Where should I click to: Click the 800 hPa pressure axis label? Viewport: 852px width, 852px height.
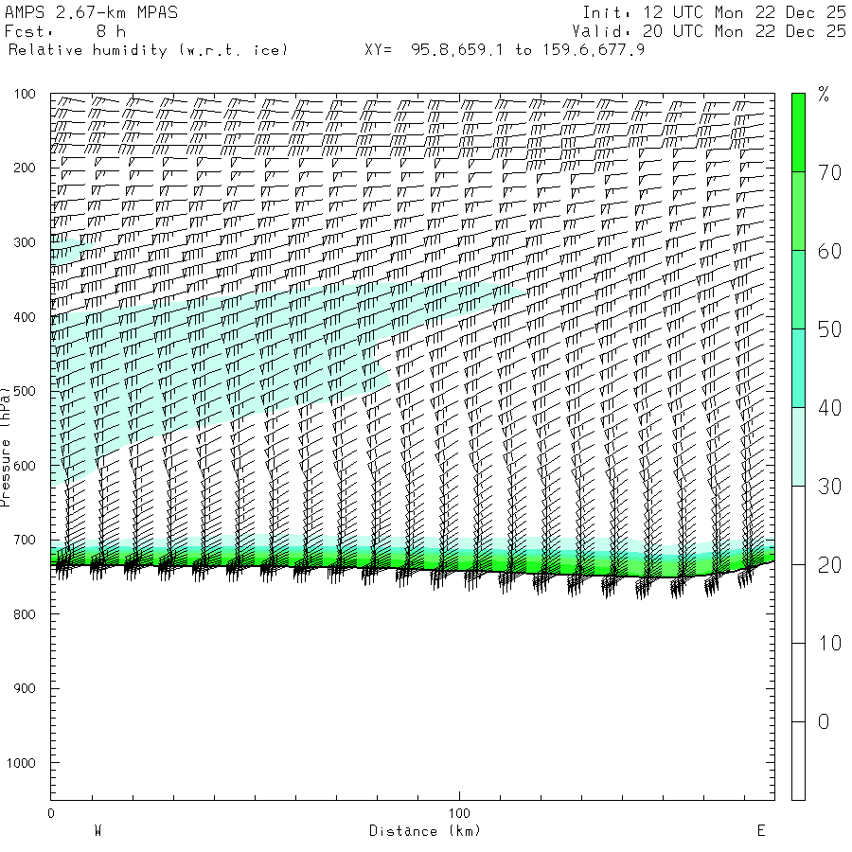pos(25,614)
